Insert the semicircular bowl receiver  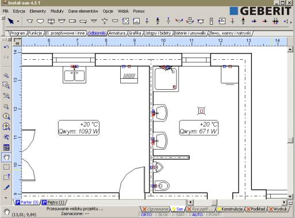[x=62, y=21]
